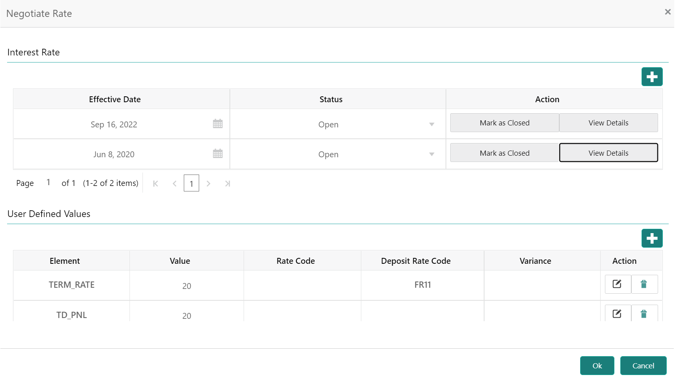Add a new User Defined Value
The width and height of the screenshot is (675, 377).
pyautogui.click(x=652, y=238)
